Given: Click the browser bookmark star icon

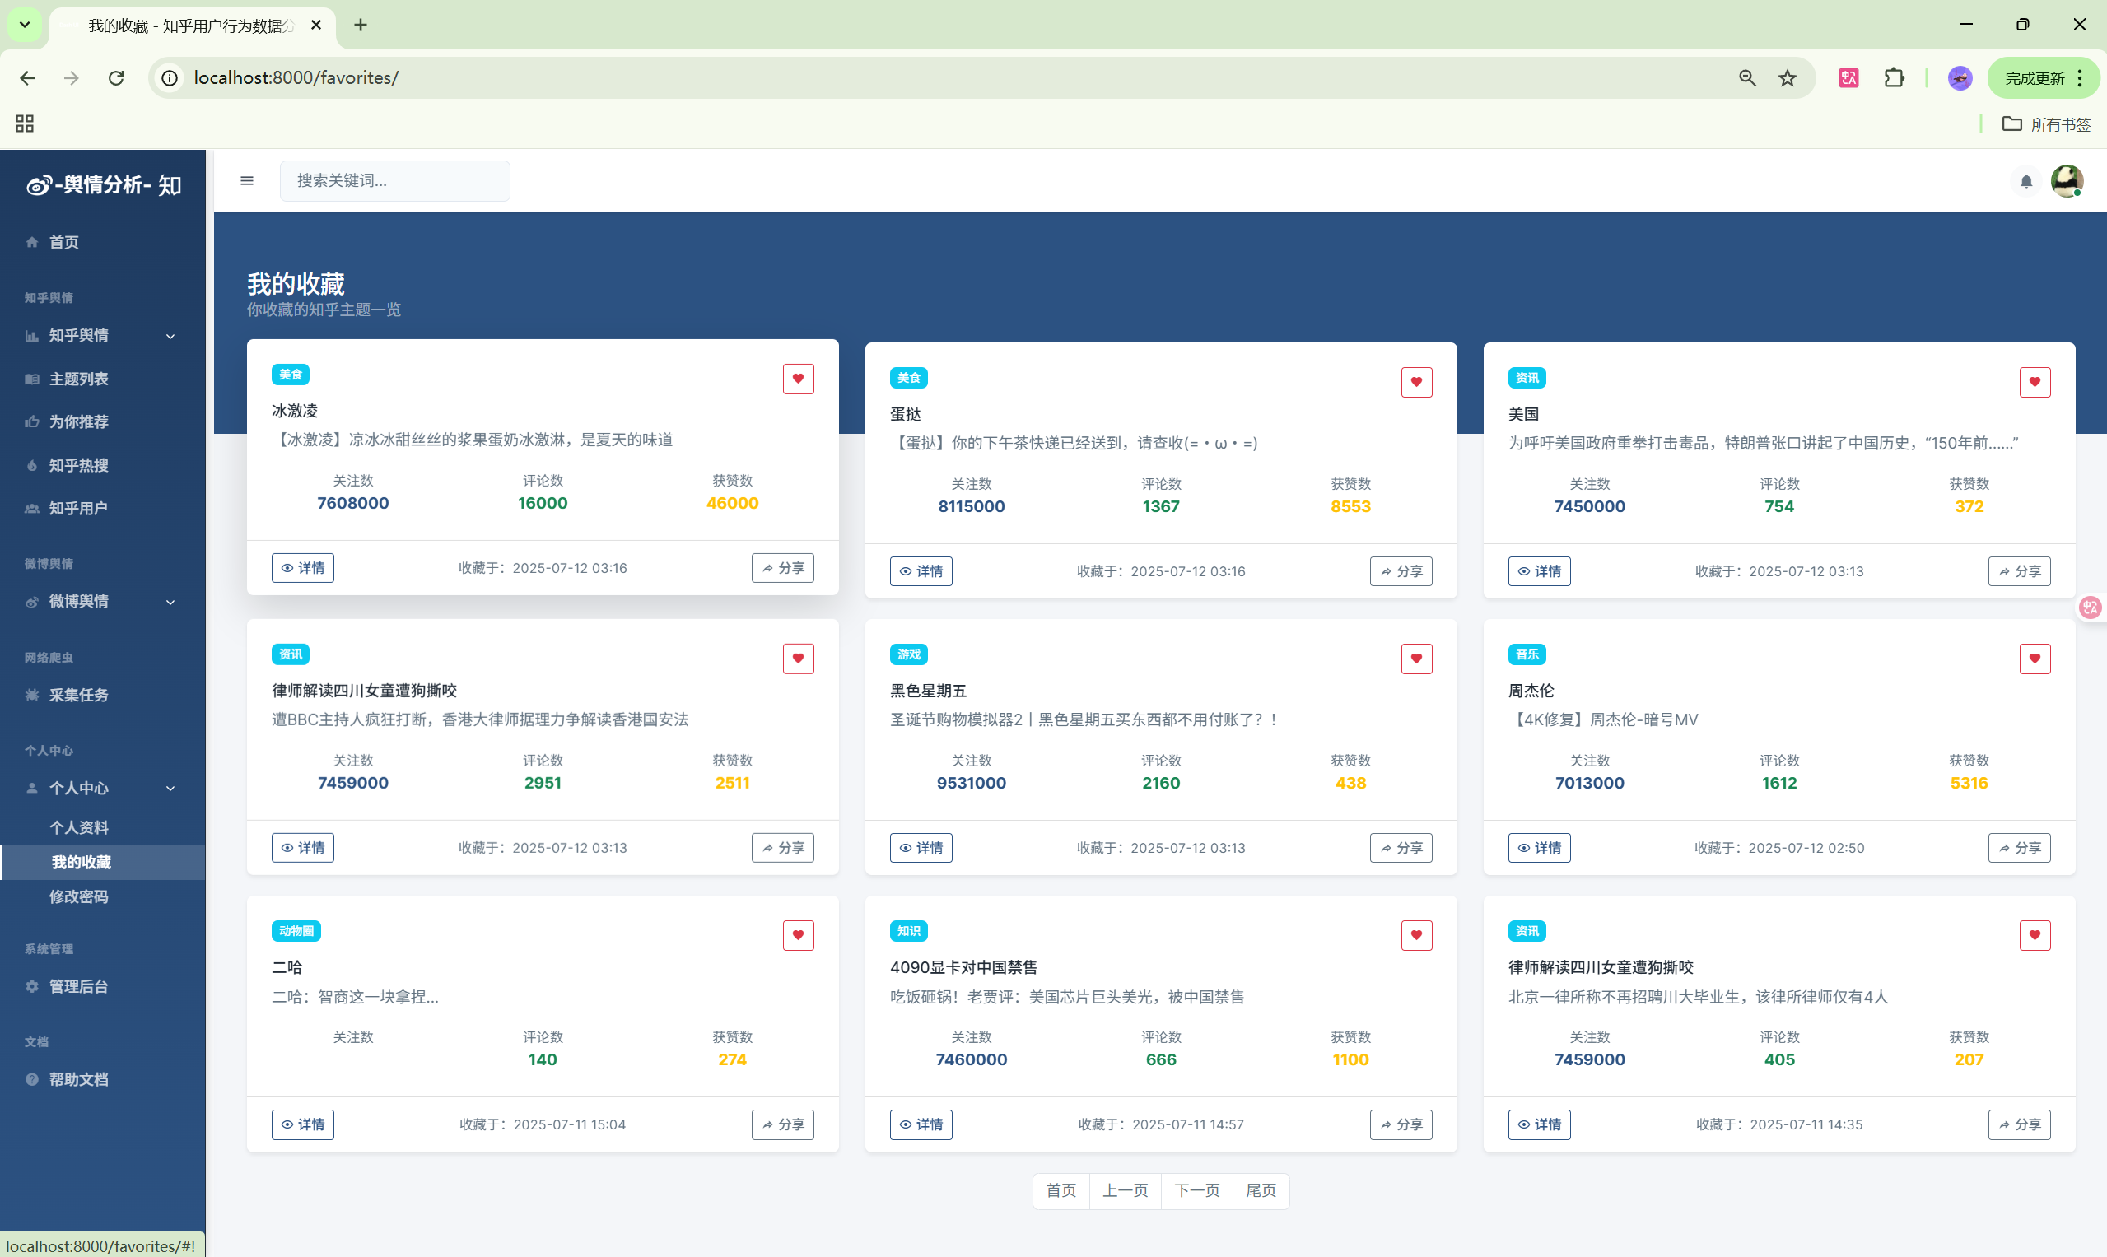Looking at the screenshot, I should [x=1787, y=78].
